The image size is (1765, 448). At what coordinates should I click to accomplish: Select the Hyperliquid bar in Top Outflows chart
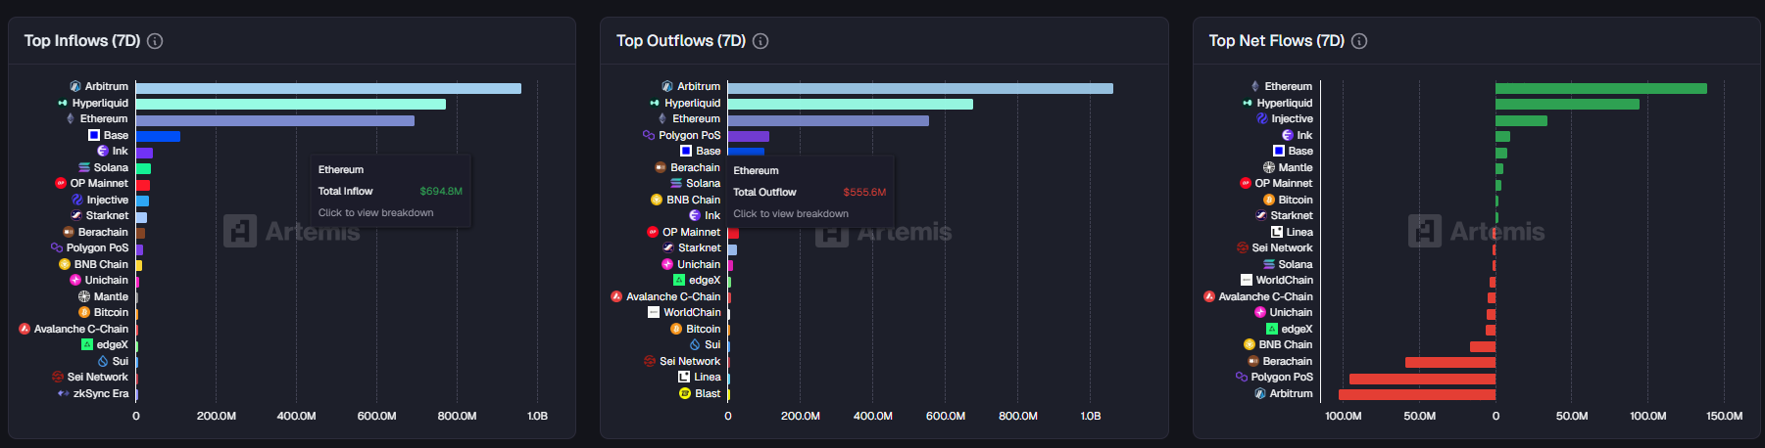click(x=850, y=104)
